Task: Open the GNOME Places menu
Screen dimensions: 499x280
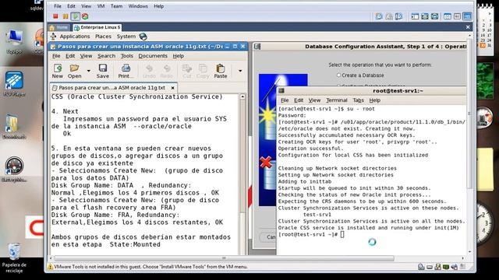Action: 103,37
